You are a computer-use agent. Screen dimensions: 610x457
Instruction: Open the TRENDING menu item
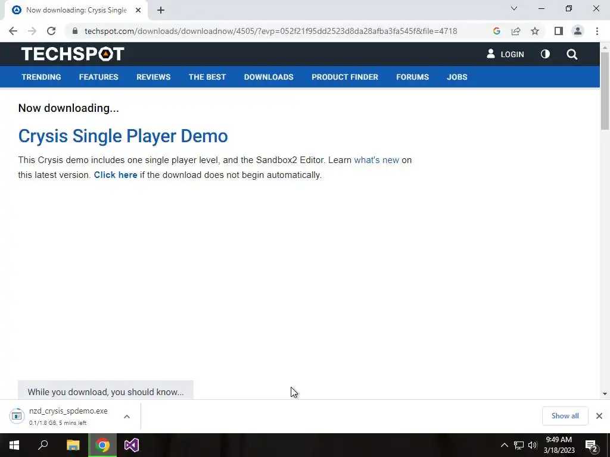[x=41, y=77]
